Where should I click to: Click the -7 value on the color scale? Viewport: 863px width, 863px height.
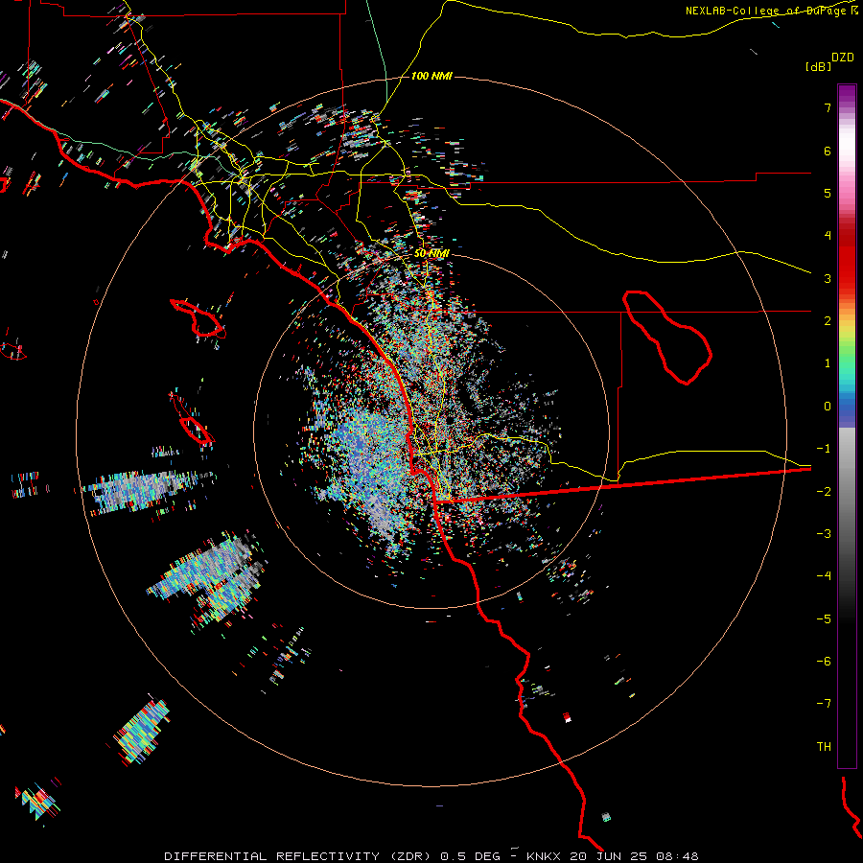tap(824, 704)
